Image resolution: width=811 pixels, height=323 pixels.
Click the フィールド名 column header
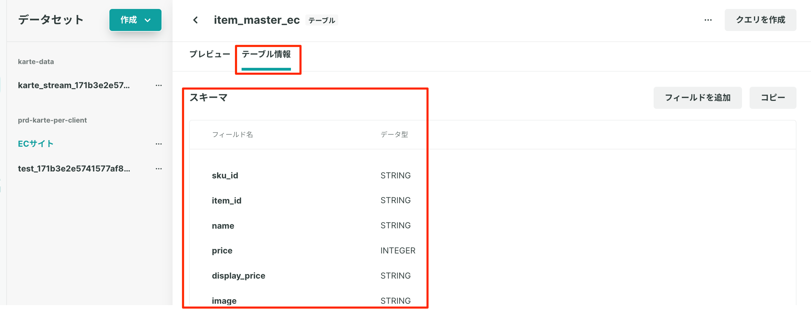[232, 135]
